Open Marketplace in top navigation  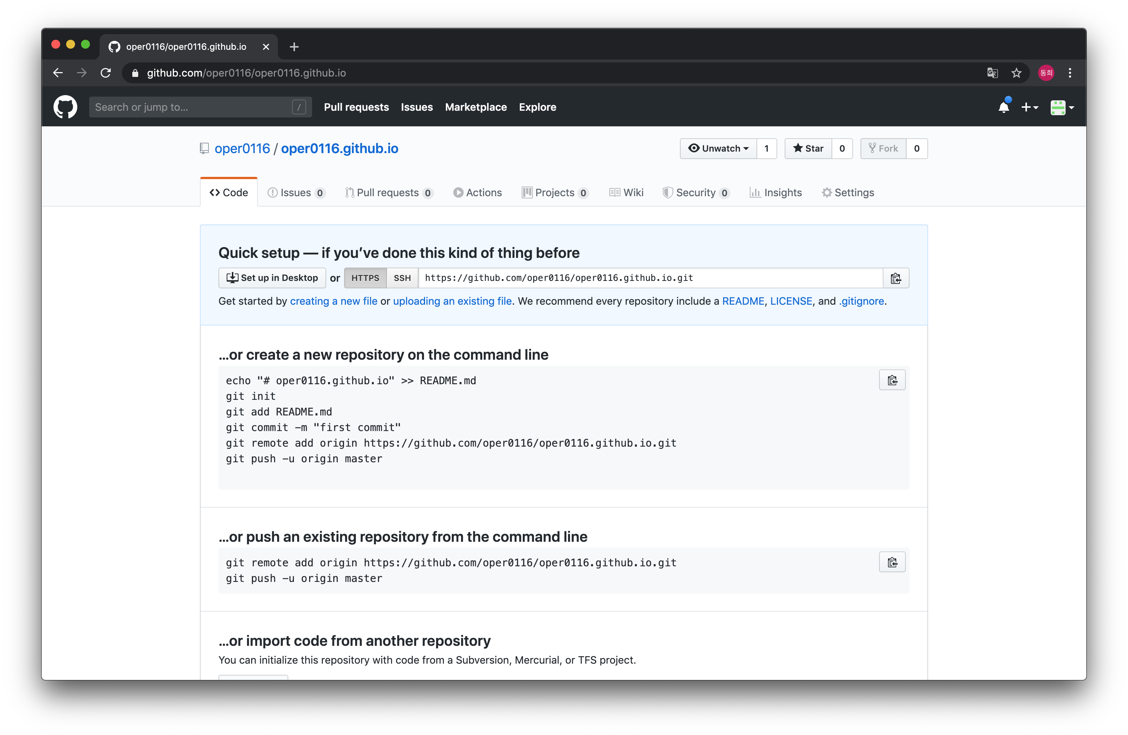click(476, 107)
